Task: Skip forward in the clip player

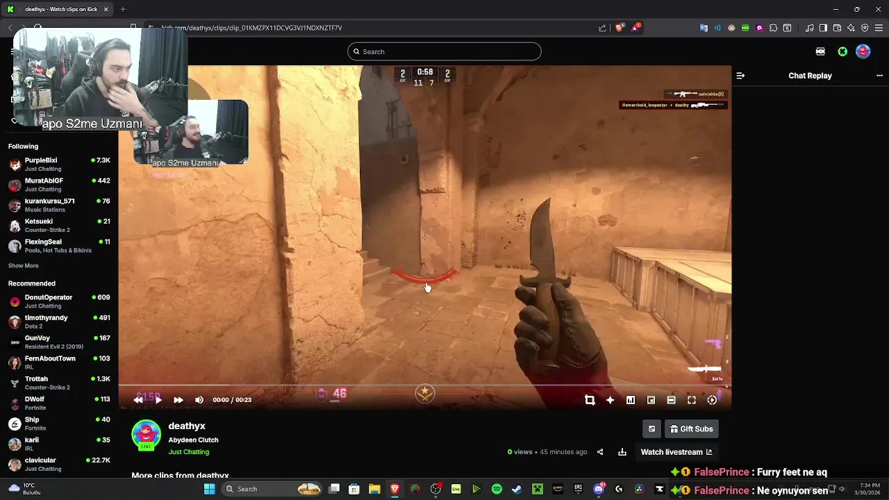Action: [x=178, y=400]
